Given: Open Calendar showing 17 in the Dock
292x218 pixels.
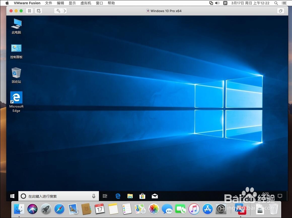Looking at the screenshot, I should tap(100, 209).
